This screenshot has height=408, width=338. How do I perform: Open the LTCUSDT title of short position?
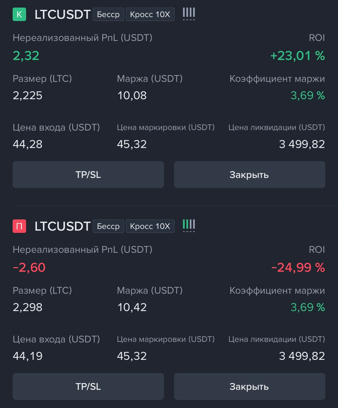click(62, 226)
